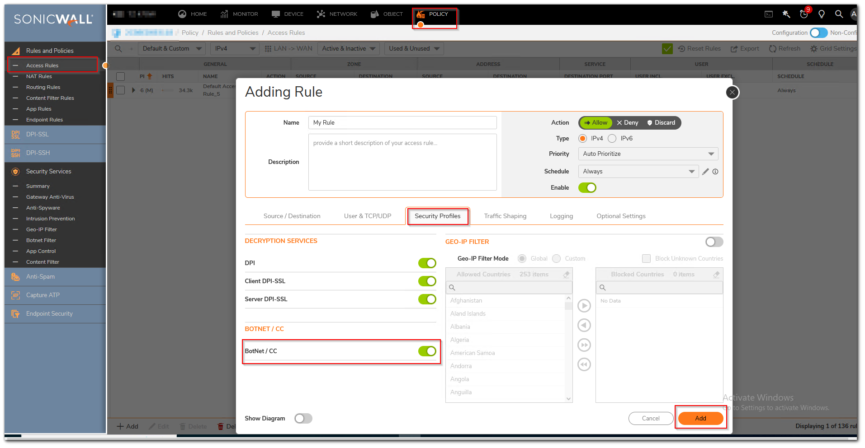Enable the Geo-IP Filter switch
Screen dimensions: 865x448
[714, 242]
